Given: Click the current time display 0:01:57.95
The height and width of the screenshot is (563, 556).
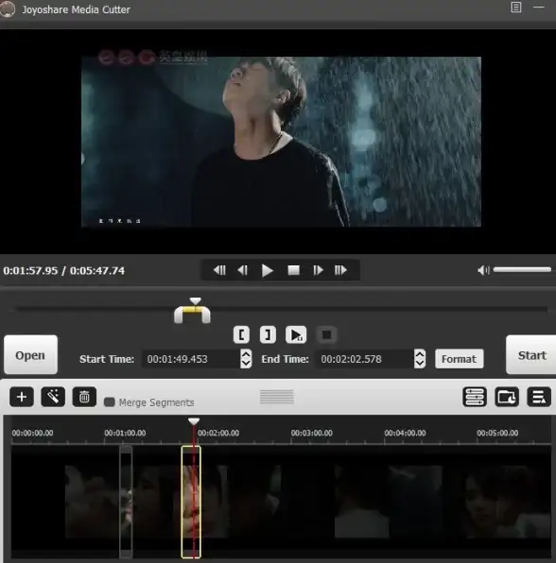Looking at the screenshot, I should [30, 270].
